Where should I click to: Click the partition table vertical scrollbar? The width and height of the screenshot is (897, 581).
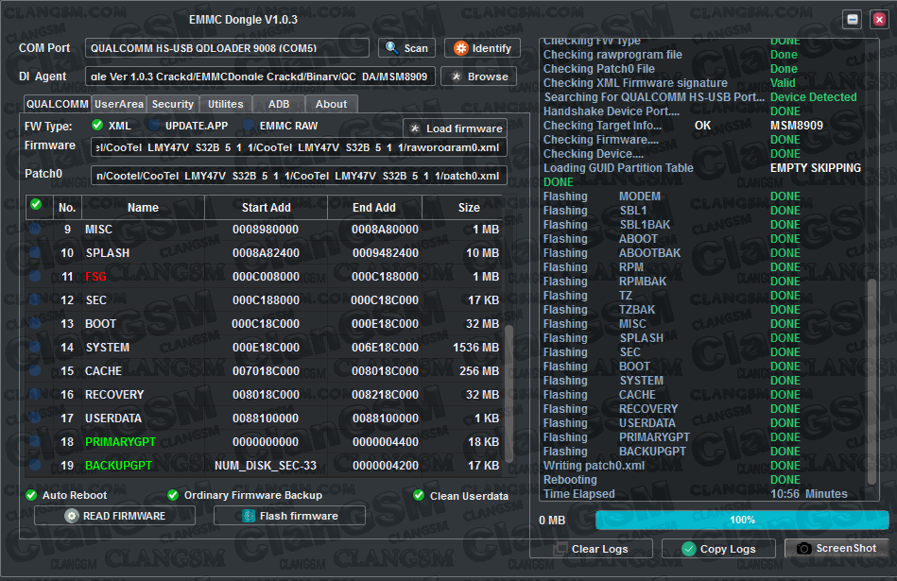pos(509,395)
